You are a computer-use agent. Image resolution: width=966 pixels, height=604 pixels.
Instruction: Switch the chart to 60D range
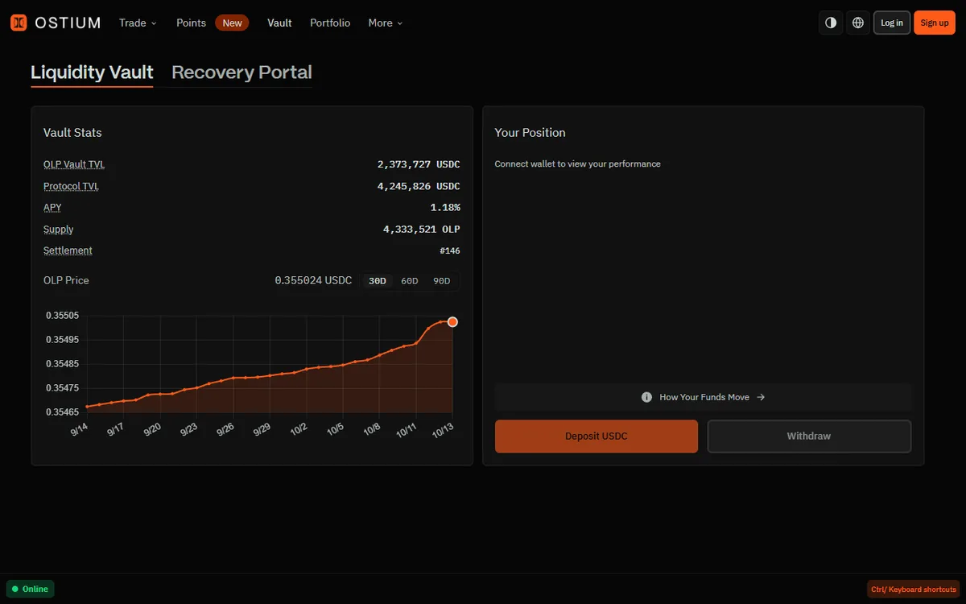pyautogui.click(x=410, y=281)
